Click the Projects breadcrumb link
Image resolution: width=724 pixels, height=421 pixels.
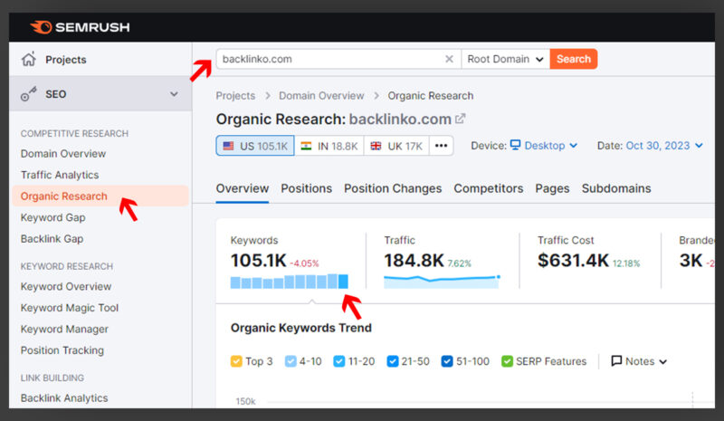click(235, 96)
